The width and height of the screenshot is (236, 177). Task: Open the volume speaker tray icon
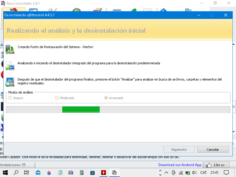pyautogui.click(x=194, y=173)
